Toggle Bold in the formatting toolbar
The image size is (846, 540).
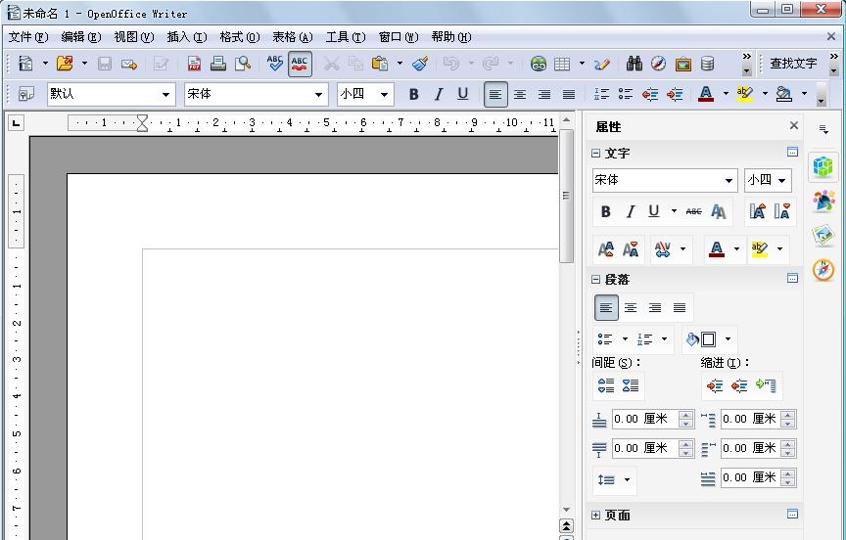pyautogui.click(x=414, y=94)
